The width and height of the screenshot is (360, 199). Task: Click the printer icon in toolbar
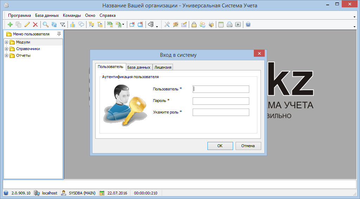[x=229, y=25]
